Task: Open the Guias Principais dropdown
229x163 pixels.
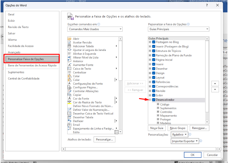Action: (178, 29)
